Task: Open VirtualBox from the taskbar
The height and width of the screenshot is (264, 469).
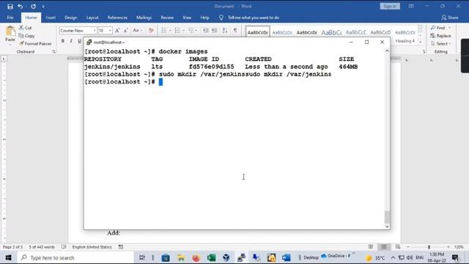Action: (x=226, y=257)
